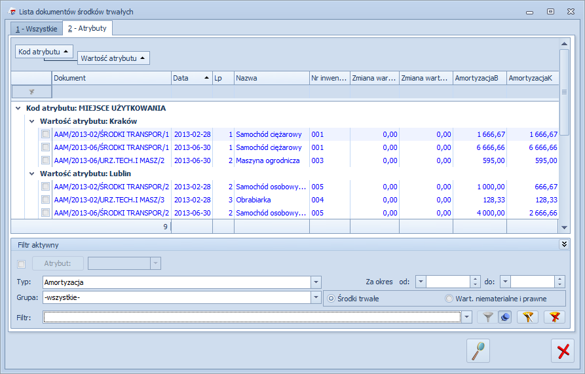Click the Kod atrybutu grouping button
The height and width of the screenshot is (374, 585).
click(x=44, y=52)
